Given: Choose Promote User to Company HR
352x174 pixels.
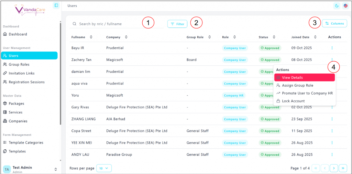Looking at the screenshot, I should click(307, 93).
